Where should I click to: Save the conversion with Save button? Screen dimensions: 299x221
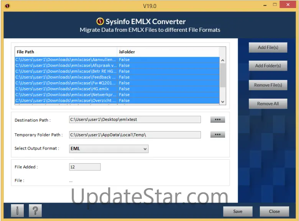tap(238, 211)
